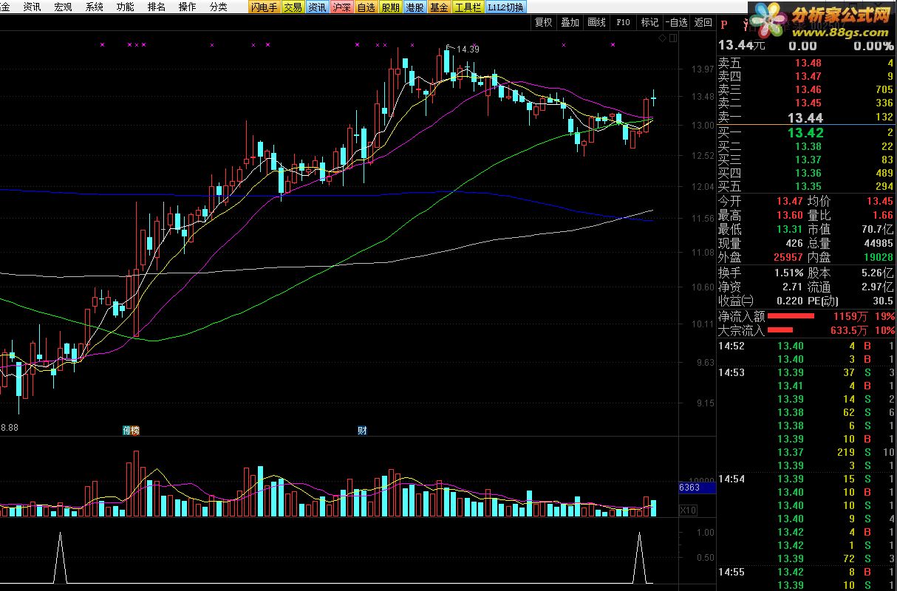Viewport: 897px width, 591px height.
Task: Click the 总量 44985 value
Action: click(x=879, y=244)
